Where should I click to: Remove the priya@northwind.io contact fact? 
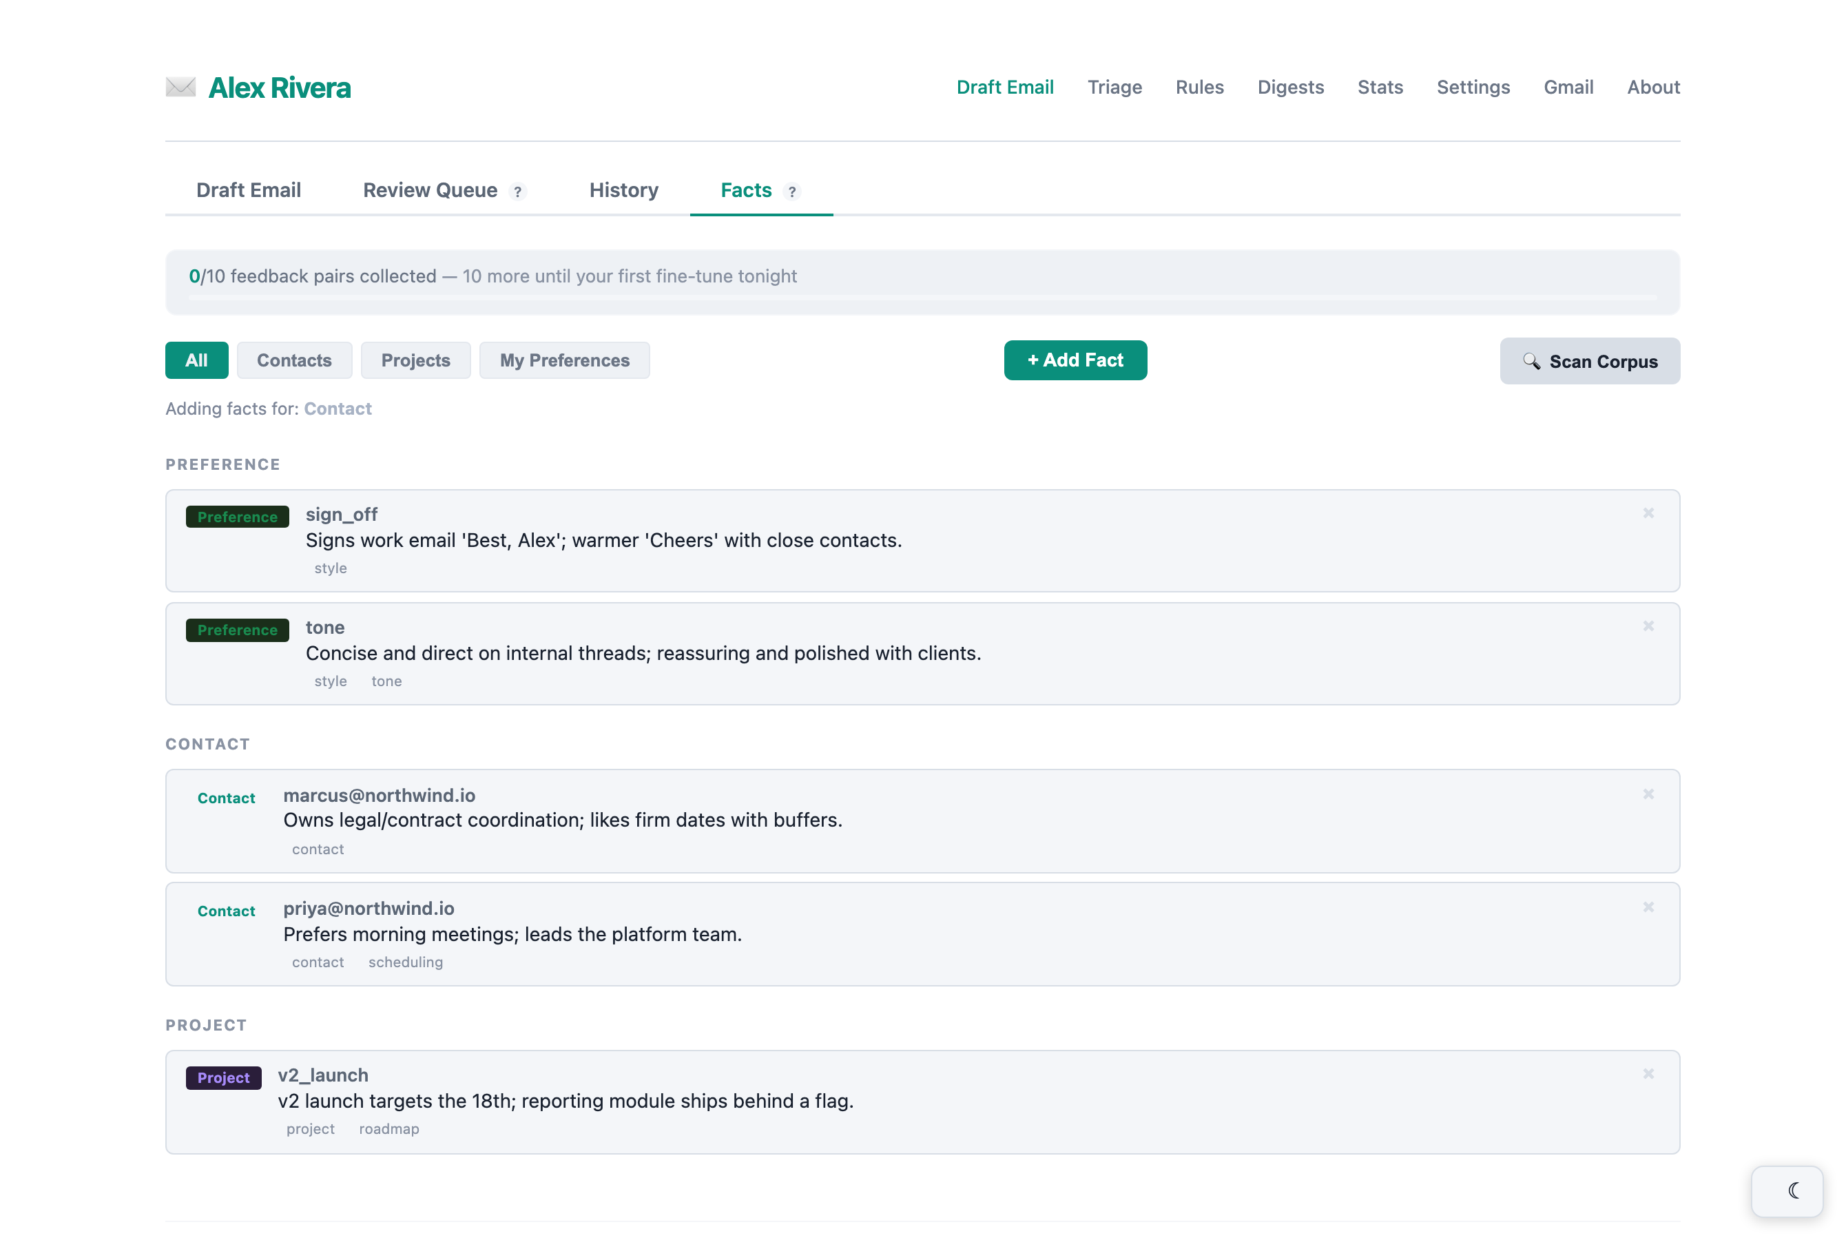1648,907
